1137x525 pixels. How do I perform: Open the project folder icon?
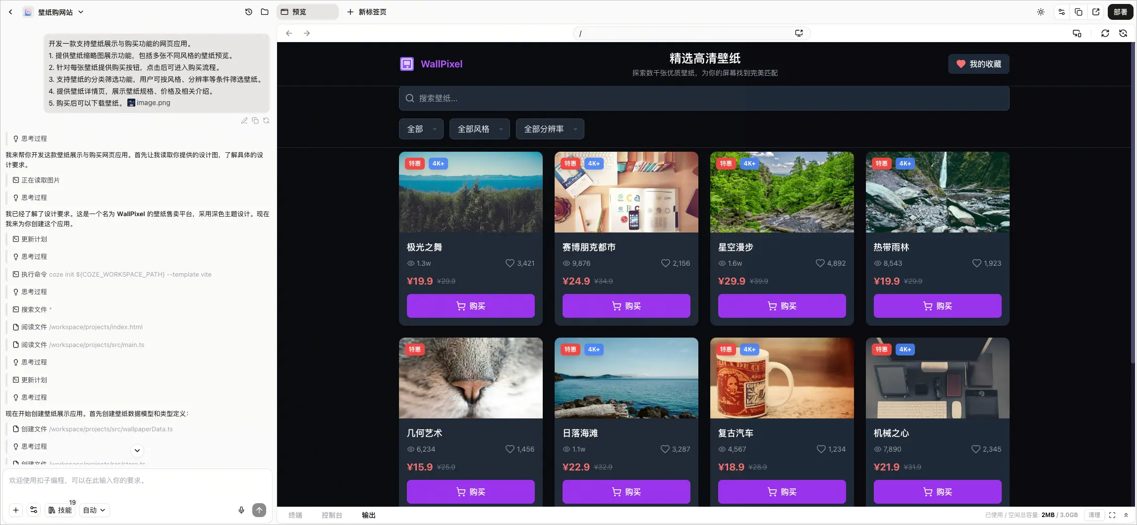coord(265,12)
